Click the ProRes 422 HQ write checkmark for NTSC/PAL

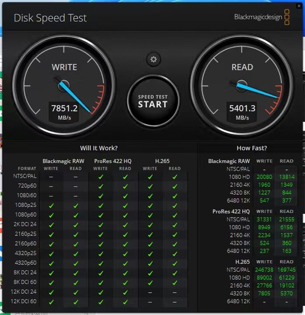[x=100, y=177]
